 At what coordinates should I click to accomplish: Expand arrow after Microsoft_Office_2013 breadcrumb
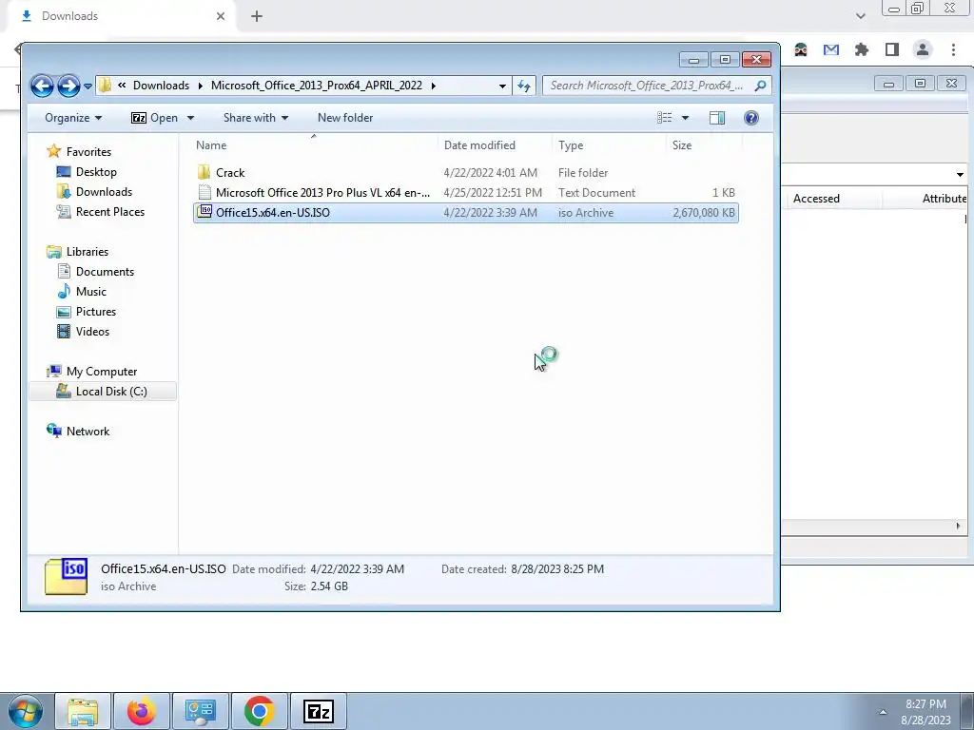tap(433, 86)
